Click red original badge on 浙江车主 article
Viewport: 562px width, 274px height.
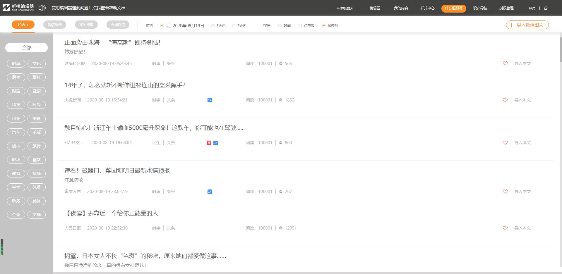pyautogui.click(x=209, y=143)
